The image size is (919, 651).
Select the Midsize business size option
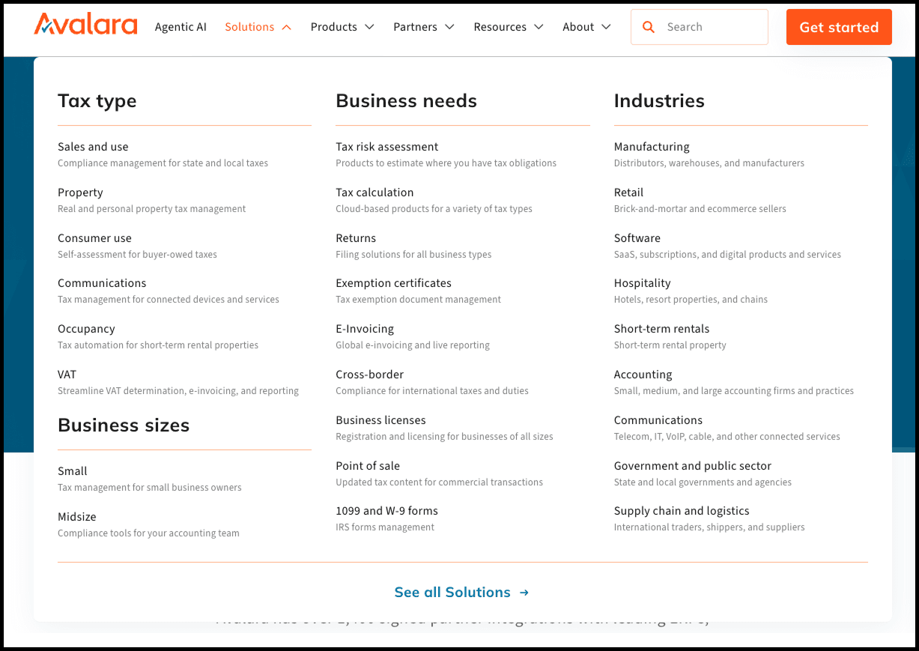[77, 516]
